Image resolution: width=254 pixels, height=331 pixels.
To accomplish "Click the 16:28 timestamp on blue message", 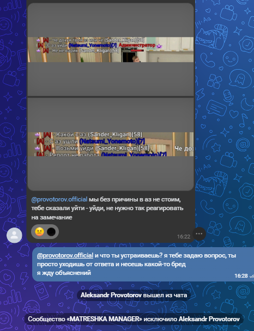I will click(x=241, y=276).
